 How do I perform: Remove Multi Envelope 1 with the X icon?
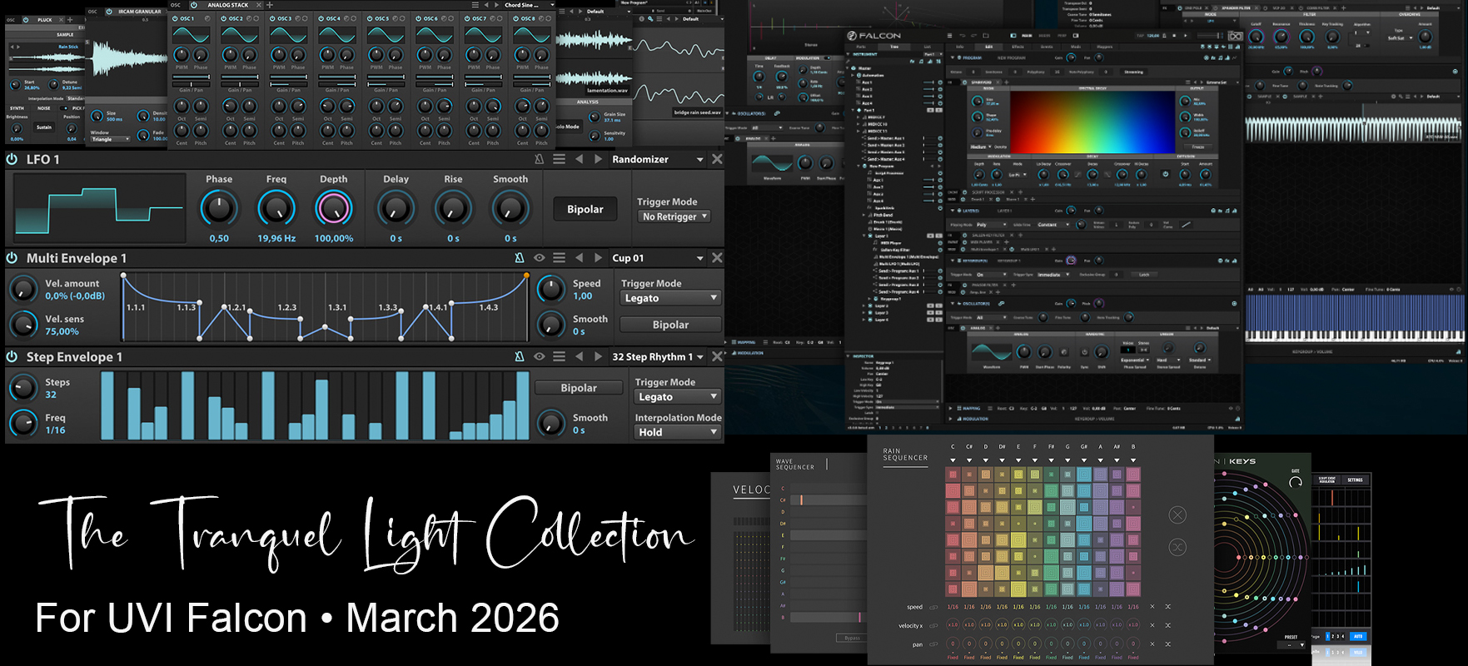[717, 258]
